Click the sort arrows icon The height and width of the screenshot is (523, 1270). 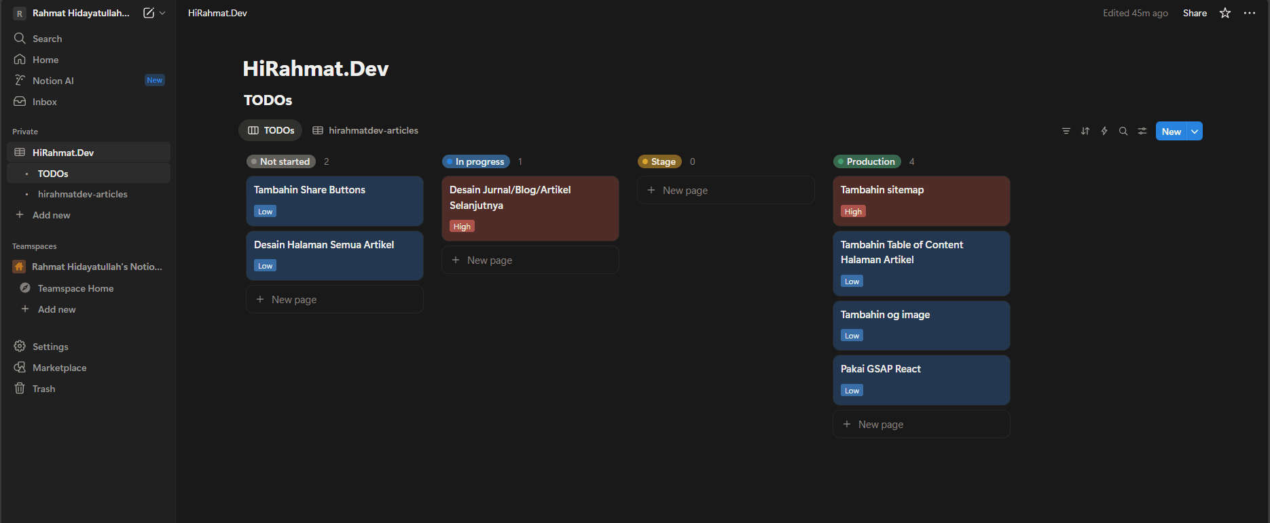pyautogui.click(x=1085, y=131)
